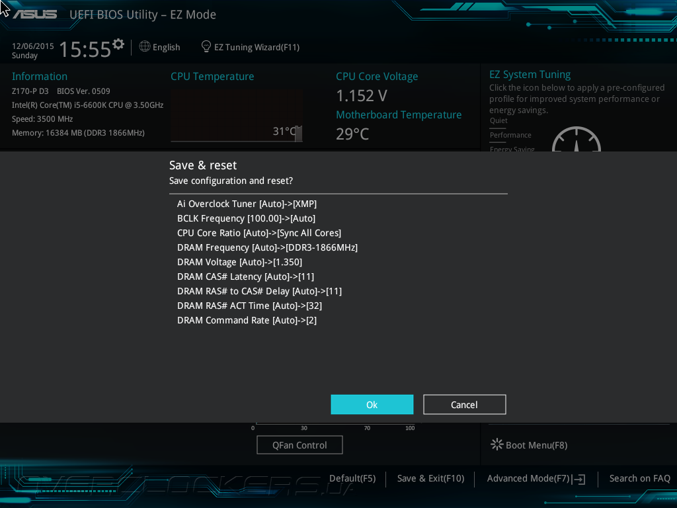Switch to Advanced Mode(F7)
The image size is (677, 508).
point(528,478)
